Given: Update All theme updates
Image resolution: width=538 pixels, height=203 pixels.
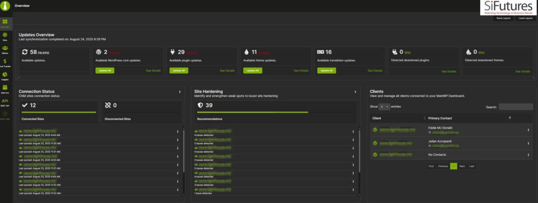Looking at the screenshot, I should click(x=253, y=70).
